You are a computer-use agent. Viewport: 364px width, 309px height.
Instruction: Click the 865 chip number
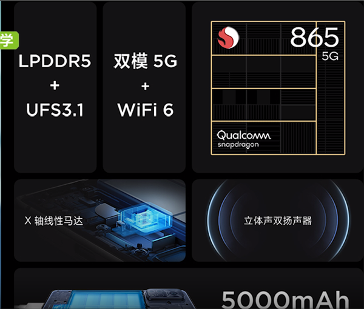pyautogui.click(x=314, y=37)
